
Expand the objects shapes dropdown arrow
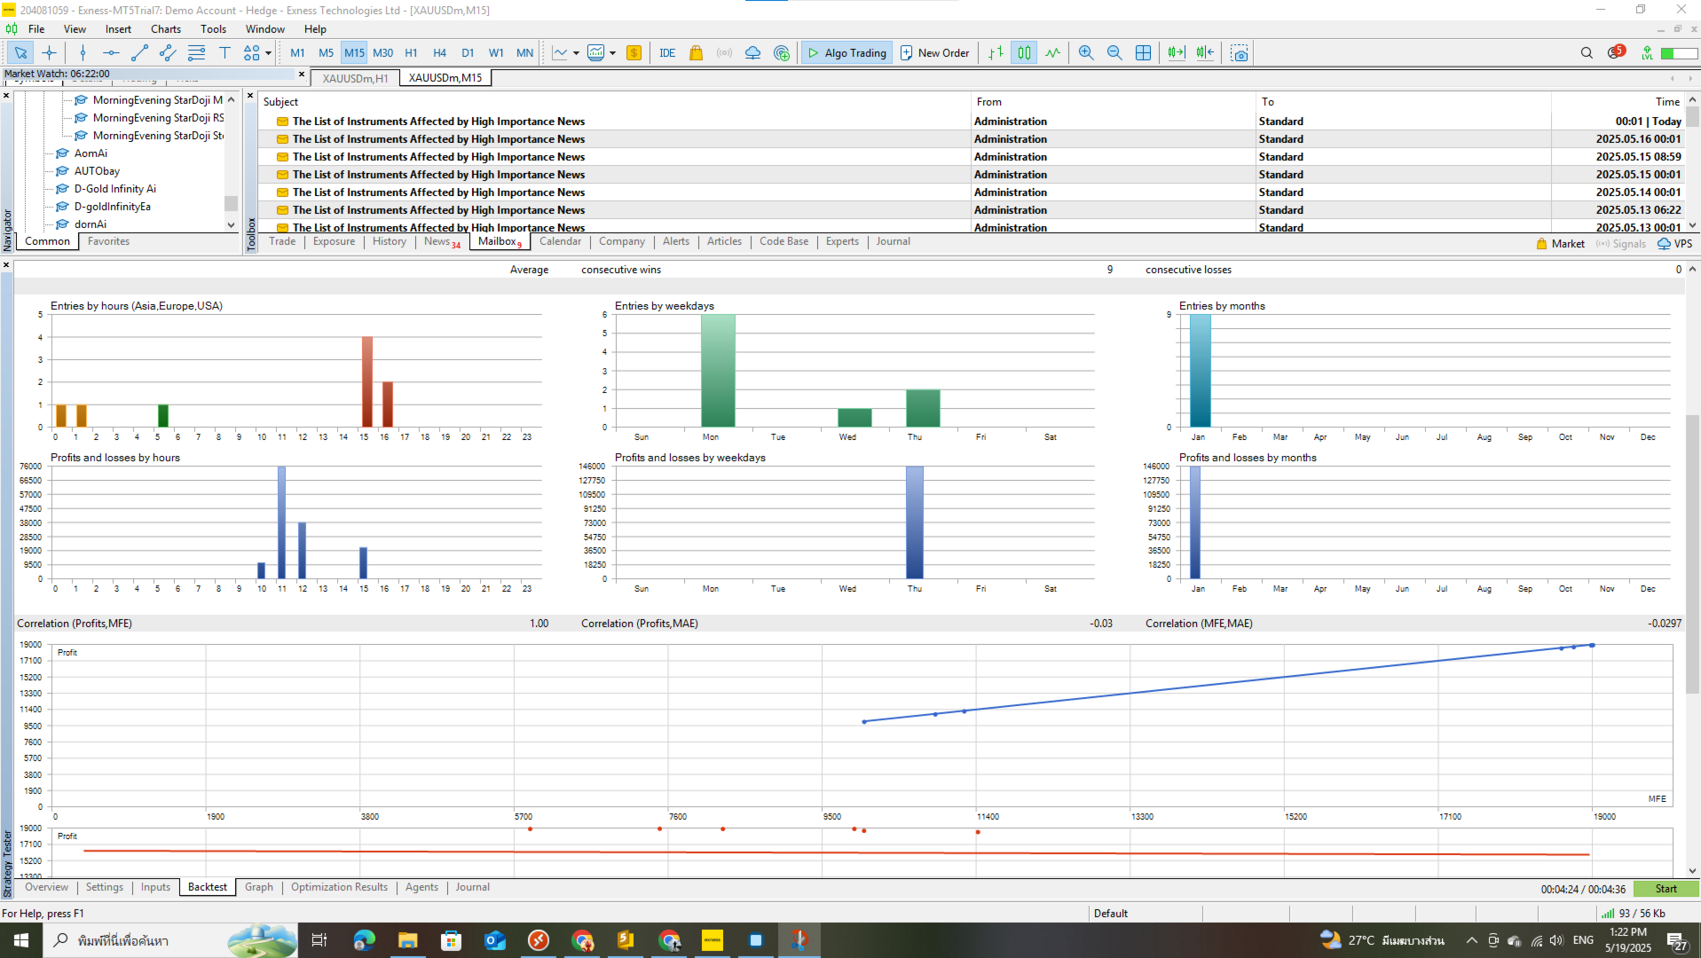[268, 53]
